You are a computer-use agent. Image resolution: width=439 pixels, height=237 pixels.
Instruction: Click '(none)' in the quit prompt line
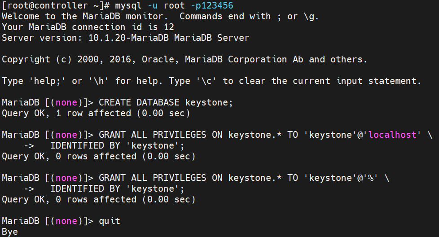tap(66, 221)
